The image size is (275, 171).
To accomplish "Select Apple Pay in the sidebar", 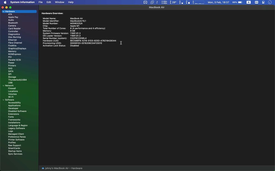I will tap(13, 17).
